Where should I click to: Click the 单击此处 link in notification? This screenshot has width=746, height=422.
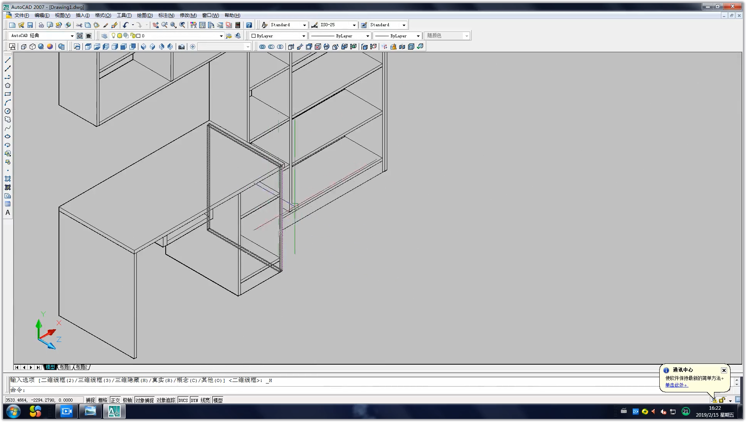coord(676,385)
